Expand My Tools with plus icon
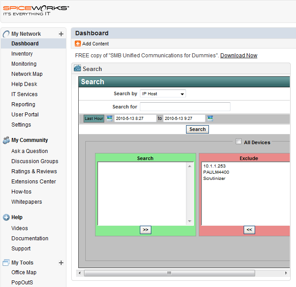 pos(61,263)
